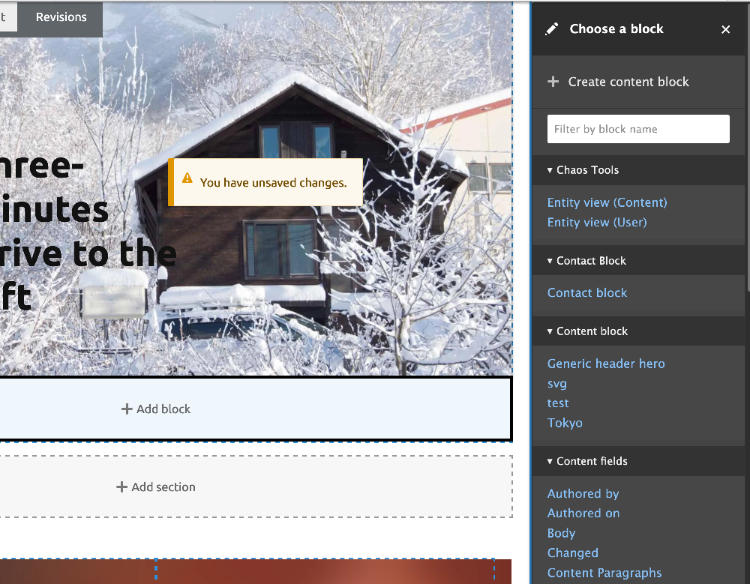Image resolution: width=750 pixels, height=584 pixels.
Task: Click the plus icon on Add section
Action: 121,487
